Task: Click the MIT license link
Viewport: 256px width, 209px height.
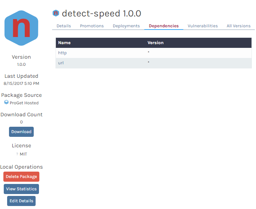Action: coord(23,154)
